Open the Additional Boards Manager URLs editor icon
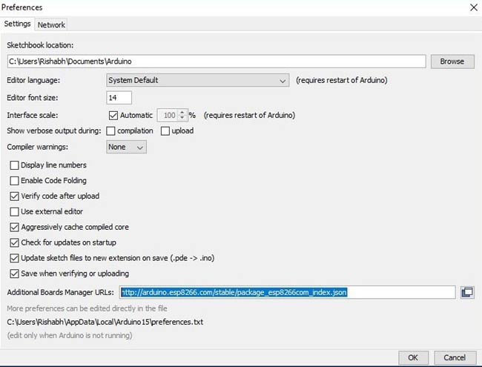 tap(467, 292)
